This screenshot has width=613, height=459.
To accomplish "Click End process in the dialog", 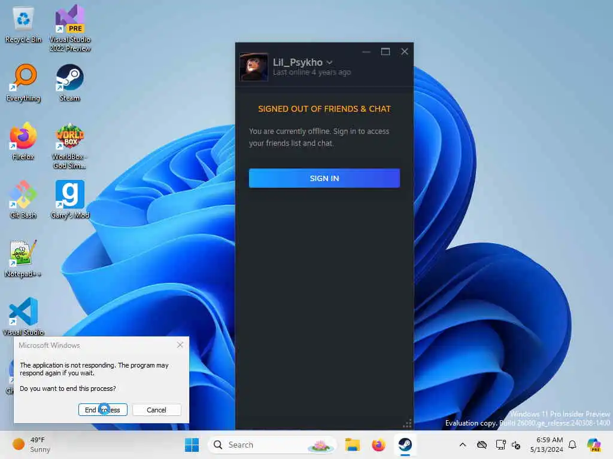I will (103, 410).
